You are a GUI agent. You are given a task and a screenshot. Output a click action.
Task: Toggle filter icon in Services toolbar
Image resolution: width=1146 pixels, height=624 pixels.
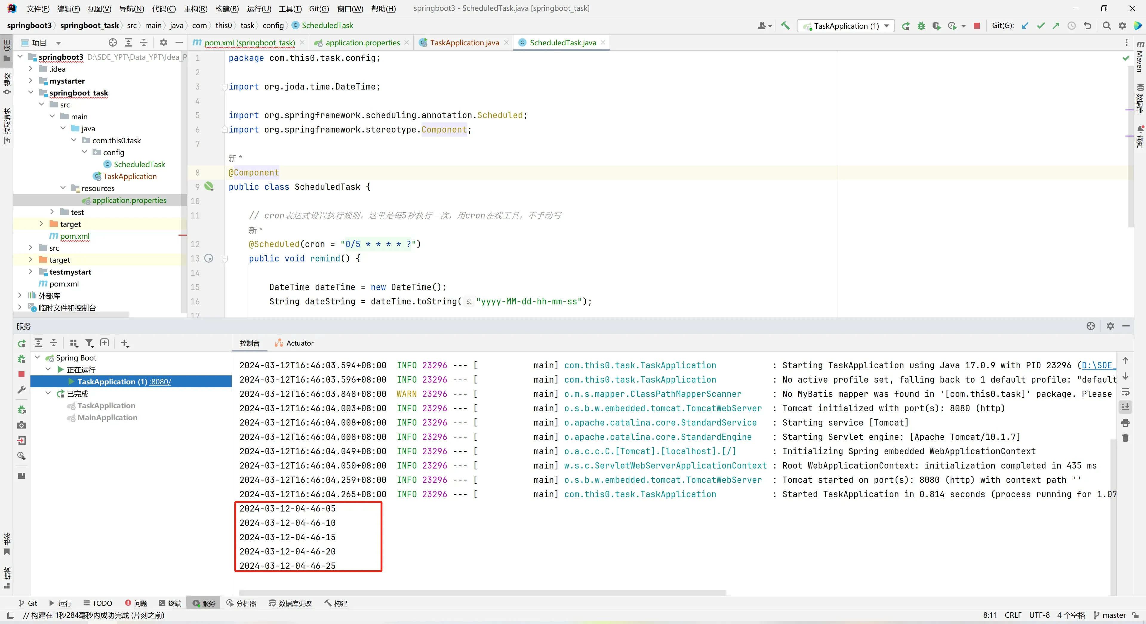click(90, 343)
